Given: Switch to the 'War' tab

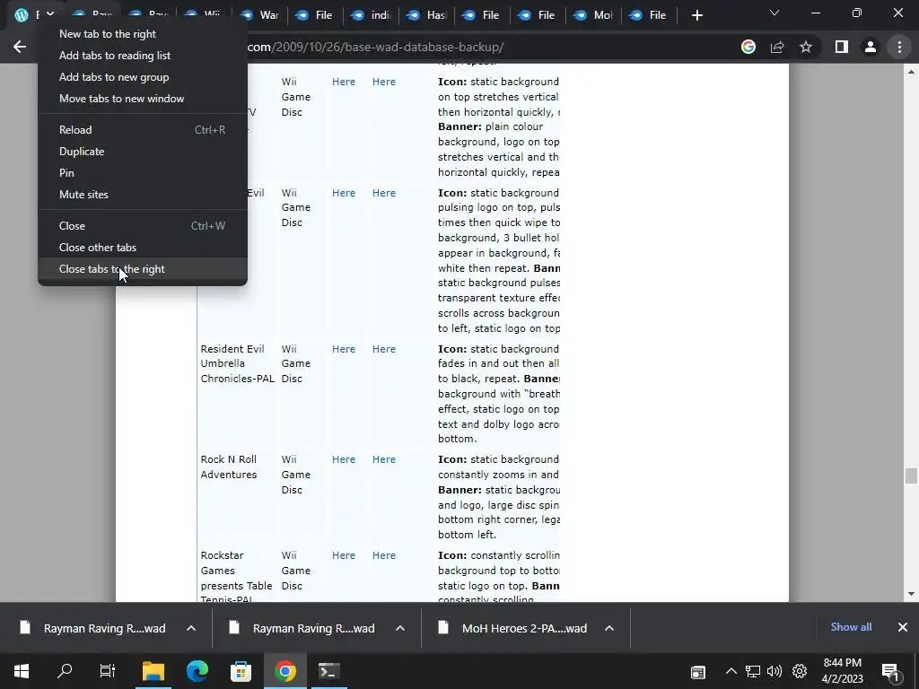Looking at the screenshot, I should [x=259, y=15].
